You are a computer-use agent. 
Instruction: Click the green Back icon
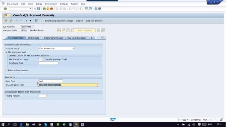coord(44,9)
